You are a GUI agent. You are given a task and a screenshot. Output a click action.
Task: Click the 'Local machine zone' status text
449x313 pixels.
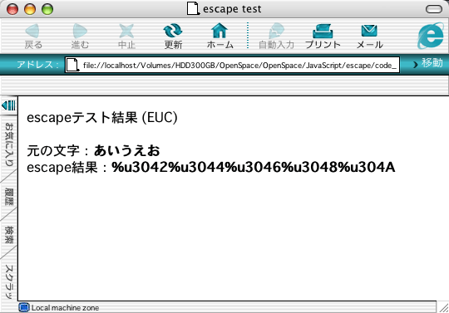(x=65, y=308)
